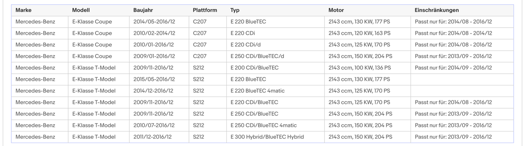This screenshot has width=525, height=146.
Task: Click the 2015/05-2016/12 Baujahr cell
Action: tap(154, 79)
